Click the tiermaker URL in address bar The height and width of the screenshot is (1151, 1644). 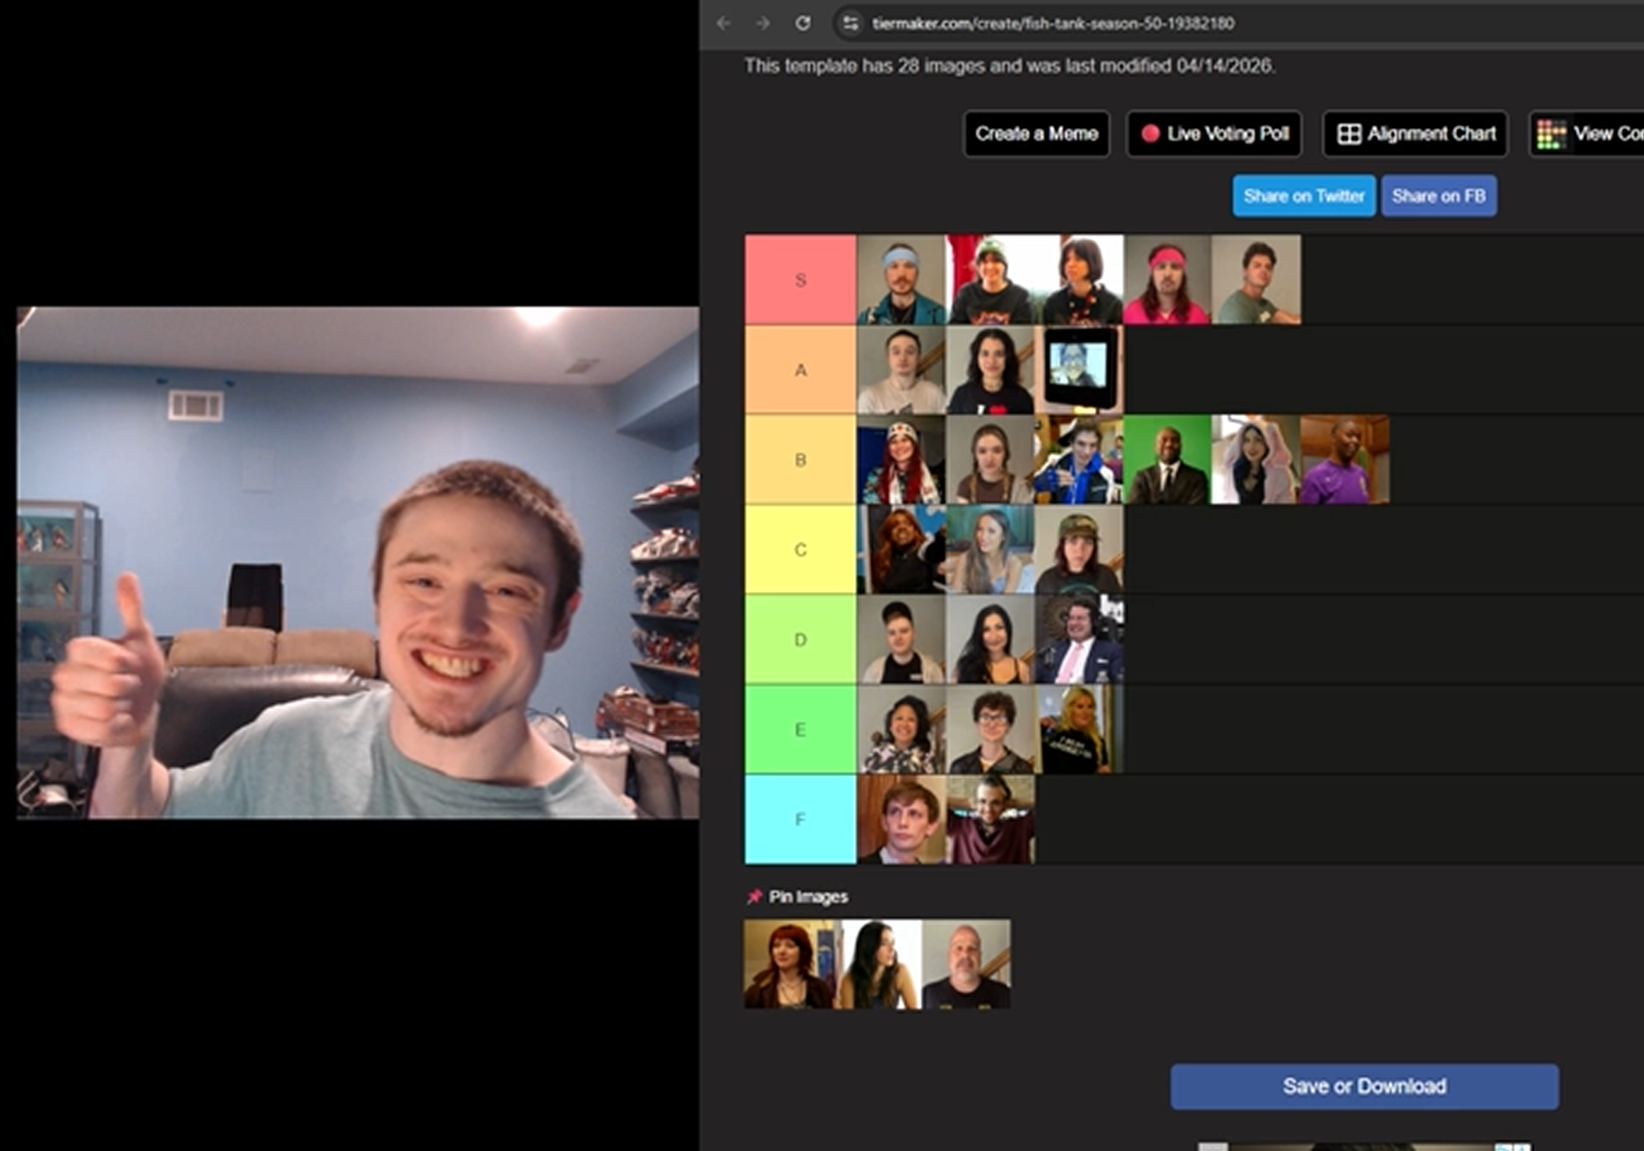tap(1052, 23)
